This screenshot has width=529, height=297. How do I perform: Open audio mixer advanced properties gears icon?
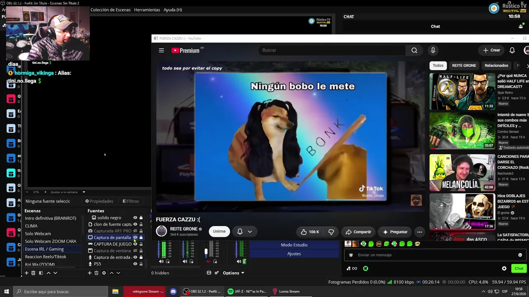[x=217, y=273]
